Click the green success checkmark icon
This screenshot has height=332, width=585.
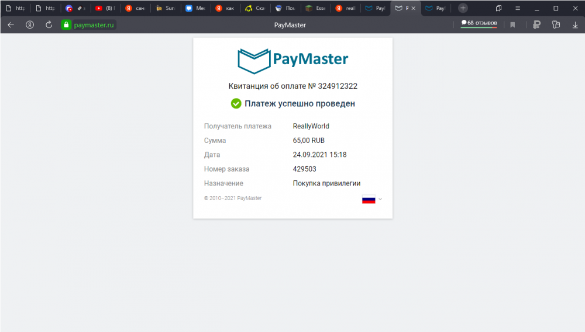(236, 103)
